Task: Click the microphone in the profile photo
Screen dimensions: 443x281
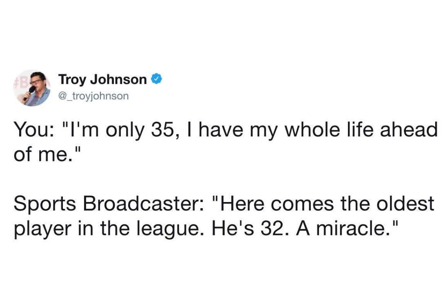Action: pyautogui.click(x=29, y=92)
